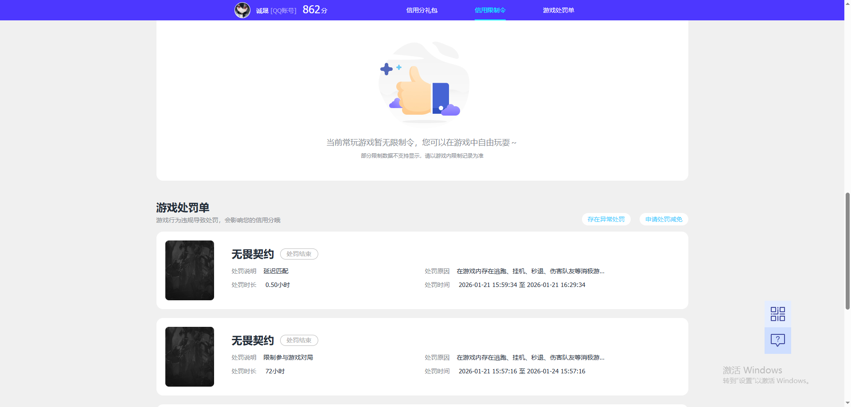The width and height of the screenshot is (851, 407).
Task: Click the 诚晟 username in header
Action: pos(262,11)
